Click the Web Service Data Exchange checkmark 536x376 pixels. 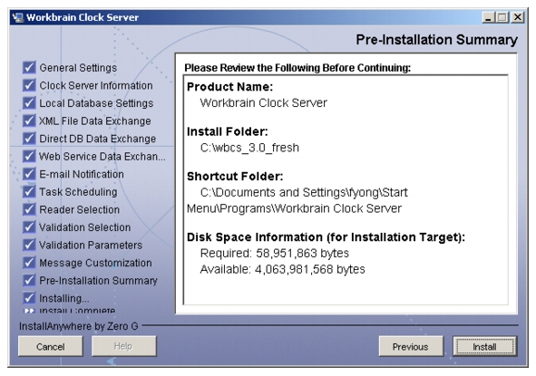coord(29,156)
